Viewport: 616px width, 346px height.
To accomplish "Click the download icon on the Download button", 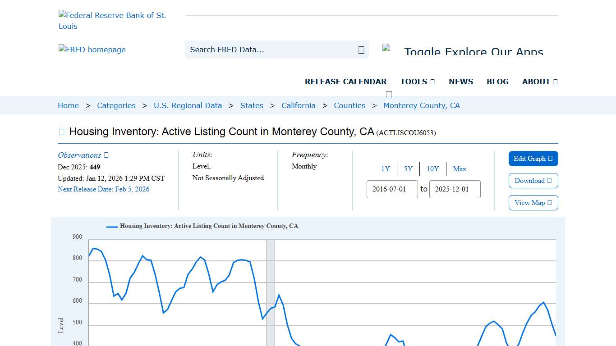I will (548, 181).
